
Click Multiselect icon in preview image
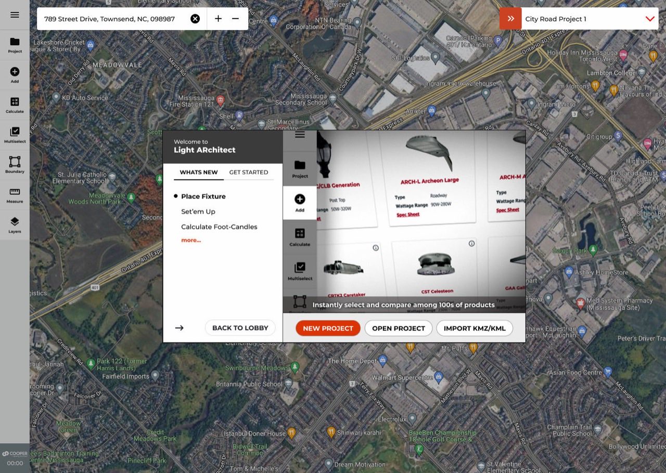tap(300, 271)
